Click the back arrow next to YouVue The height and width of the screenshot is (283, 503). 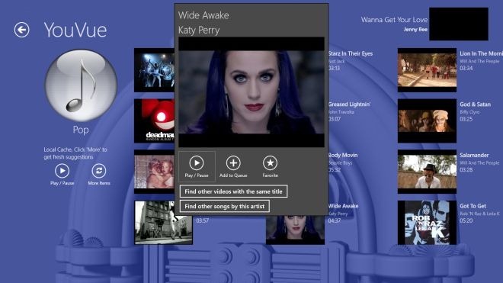21,30
